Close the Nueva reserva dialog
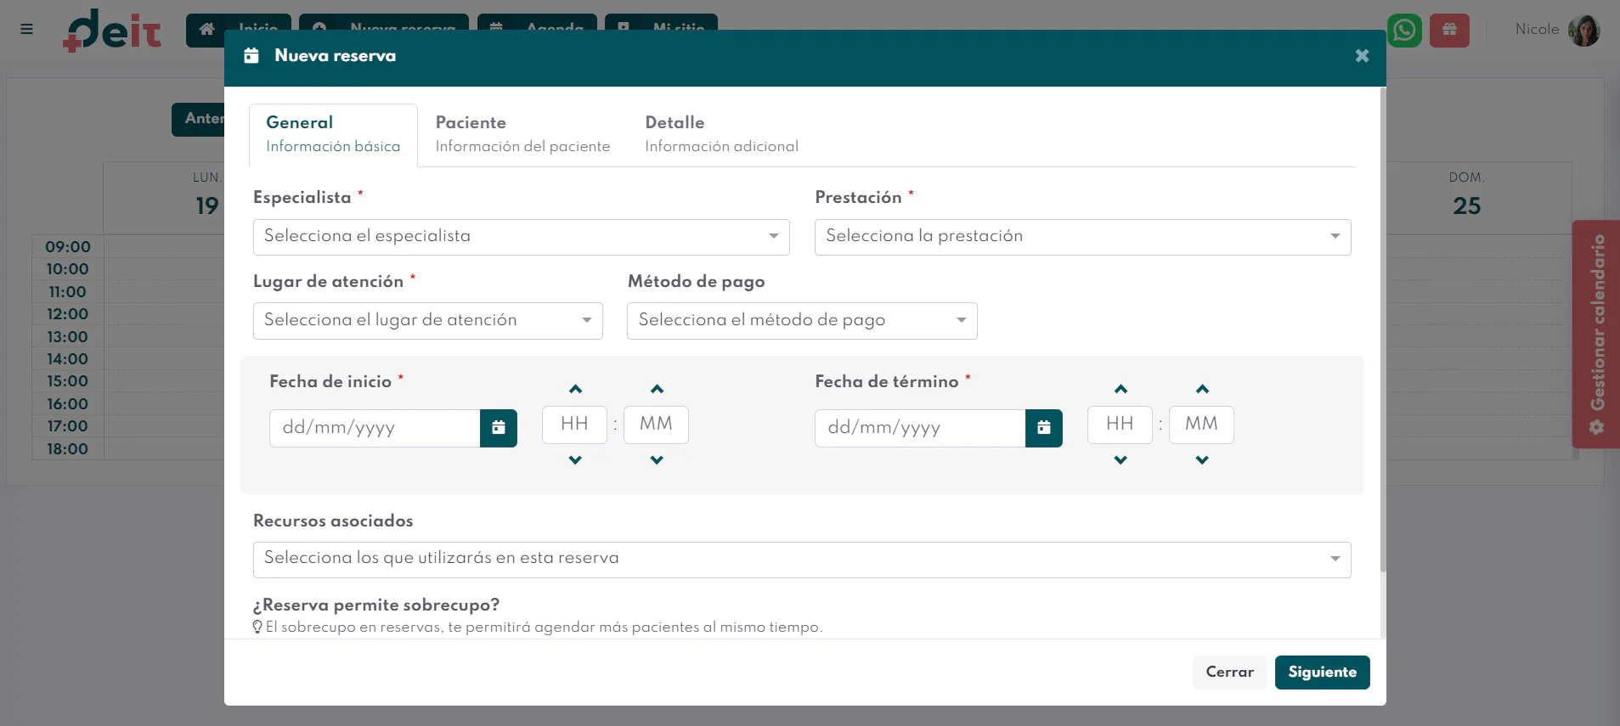1620x726 pixels. pos(1362,55)
